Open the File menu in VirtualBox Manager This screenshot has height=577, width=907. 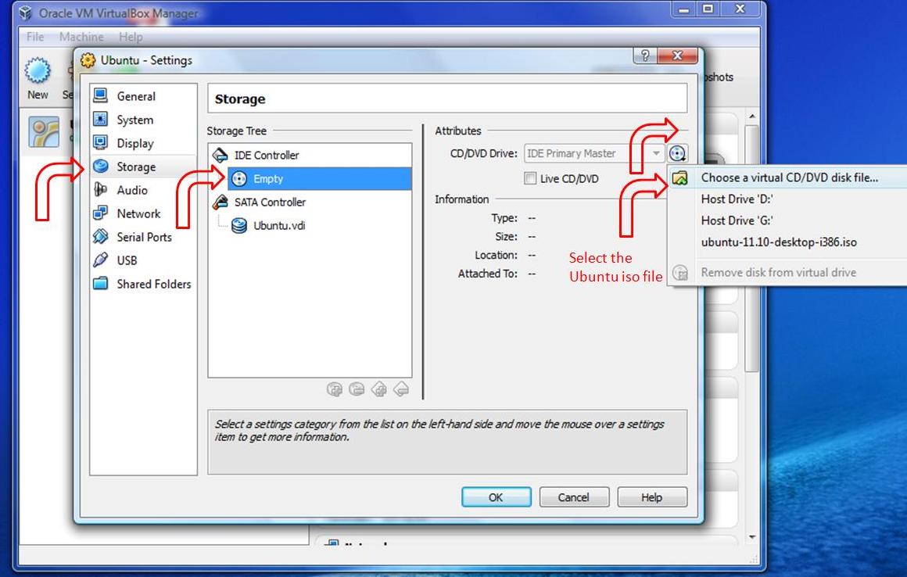(35, 37)
